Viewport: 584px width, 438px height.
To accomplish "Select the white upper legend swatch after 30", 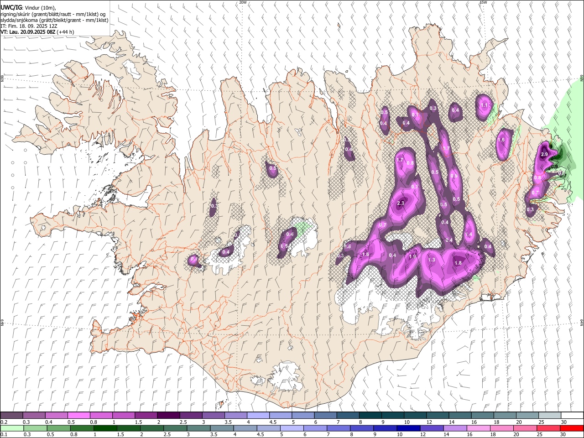I will click(572, 415).
